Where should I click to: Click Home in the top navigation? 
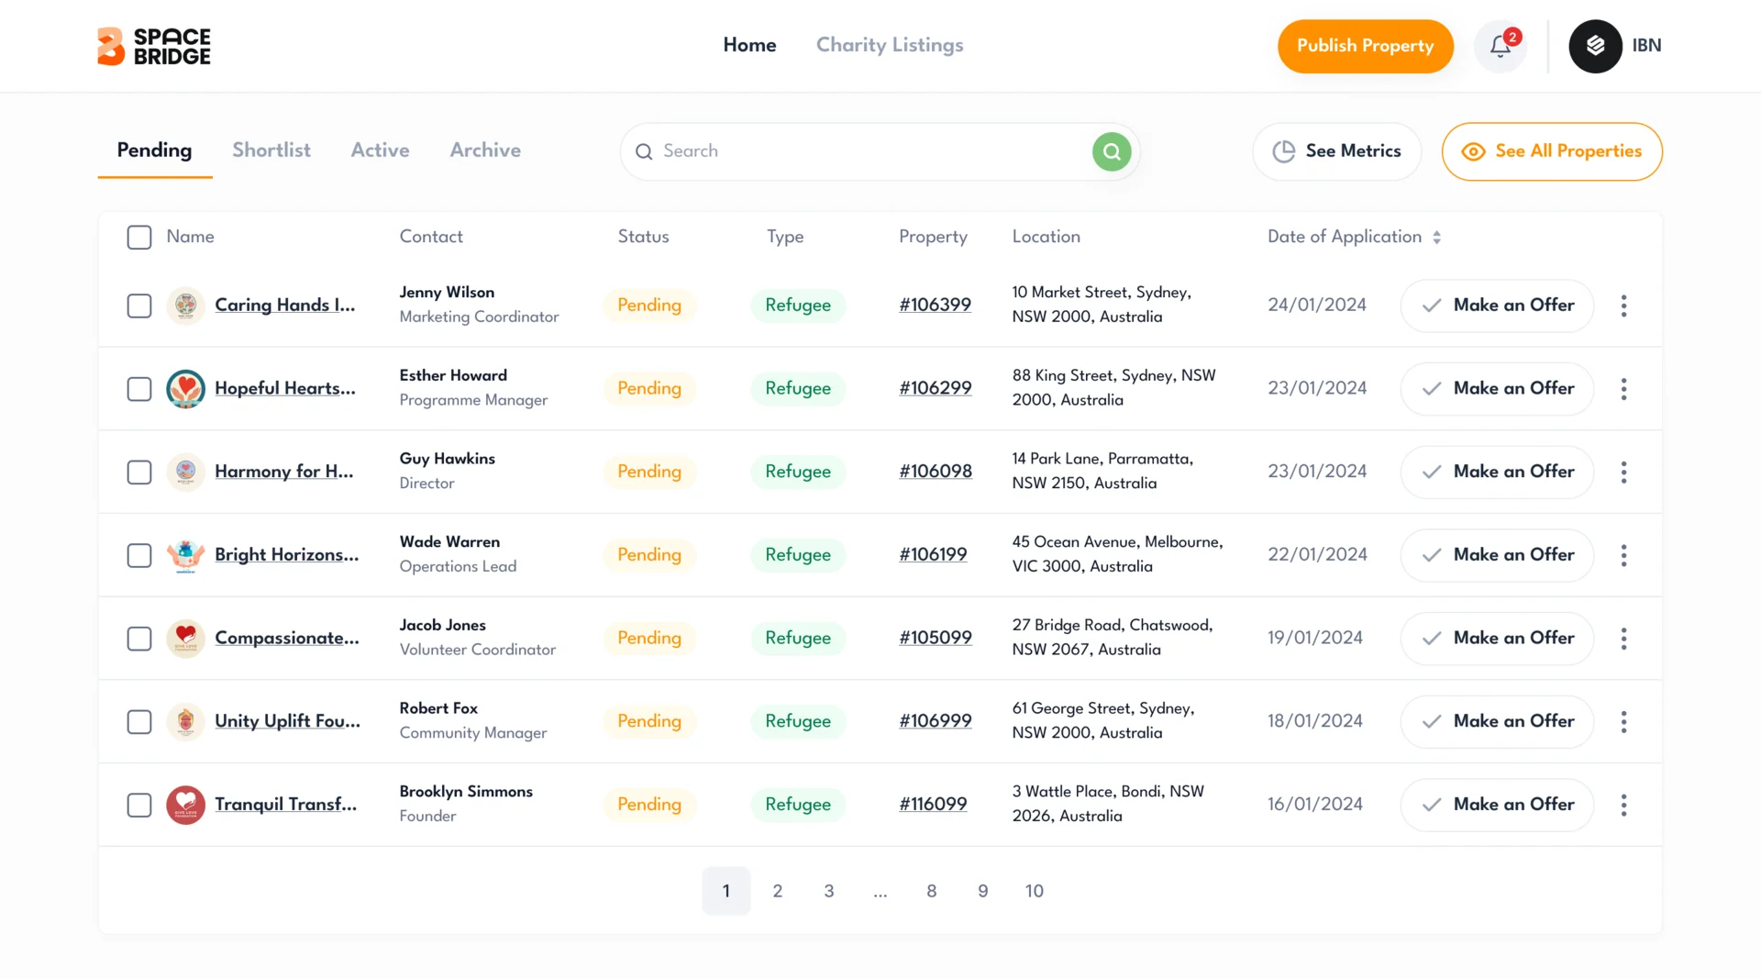click(749, 45)
